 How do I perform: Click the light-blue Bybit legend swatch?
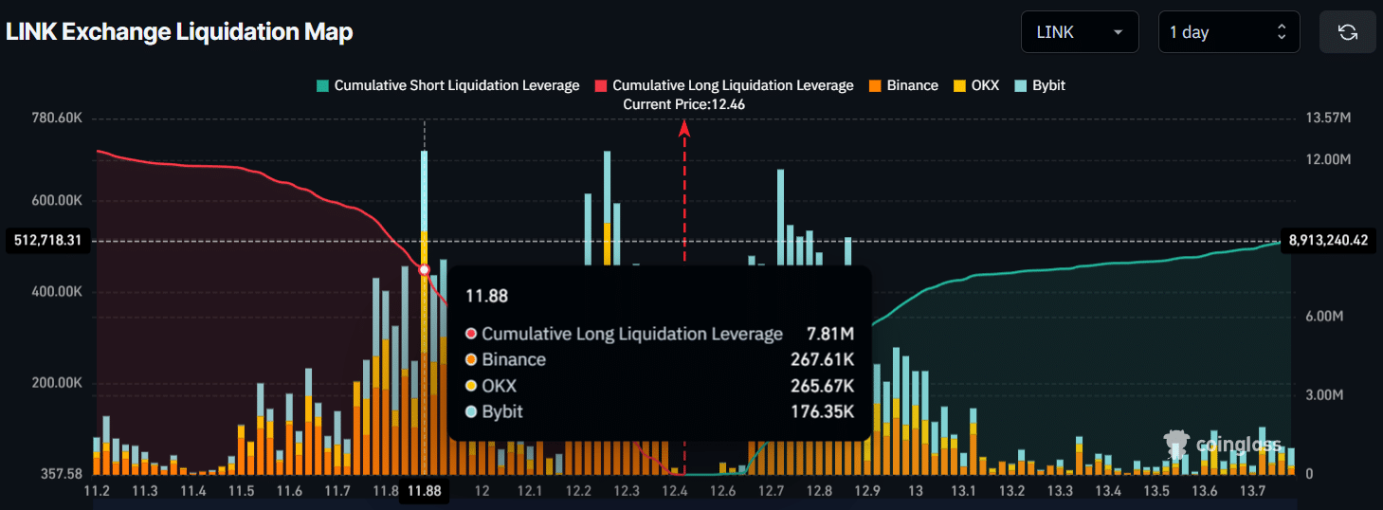click(1021, 85)
